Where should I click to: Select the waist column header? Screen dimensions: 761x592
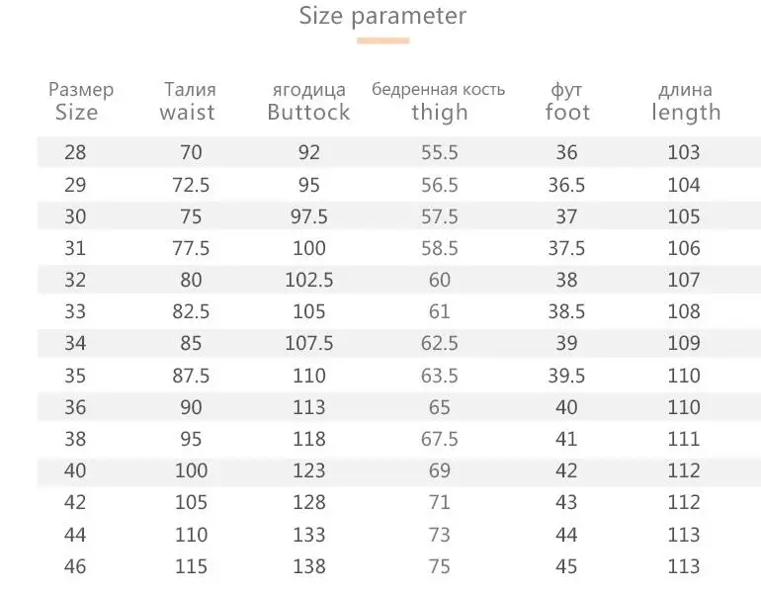[187, 112]
